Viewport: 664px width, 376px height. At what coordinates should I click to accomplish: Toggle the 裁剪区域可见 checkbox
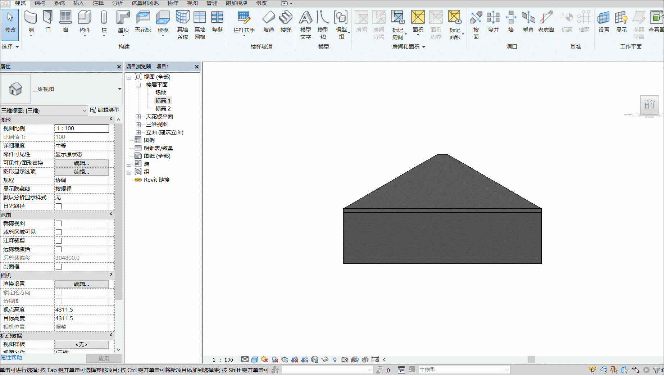click(x=59, y=232)
